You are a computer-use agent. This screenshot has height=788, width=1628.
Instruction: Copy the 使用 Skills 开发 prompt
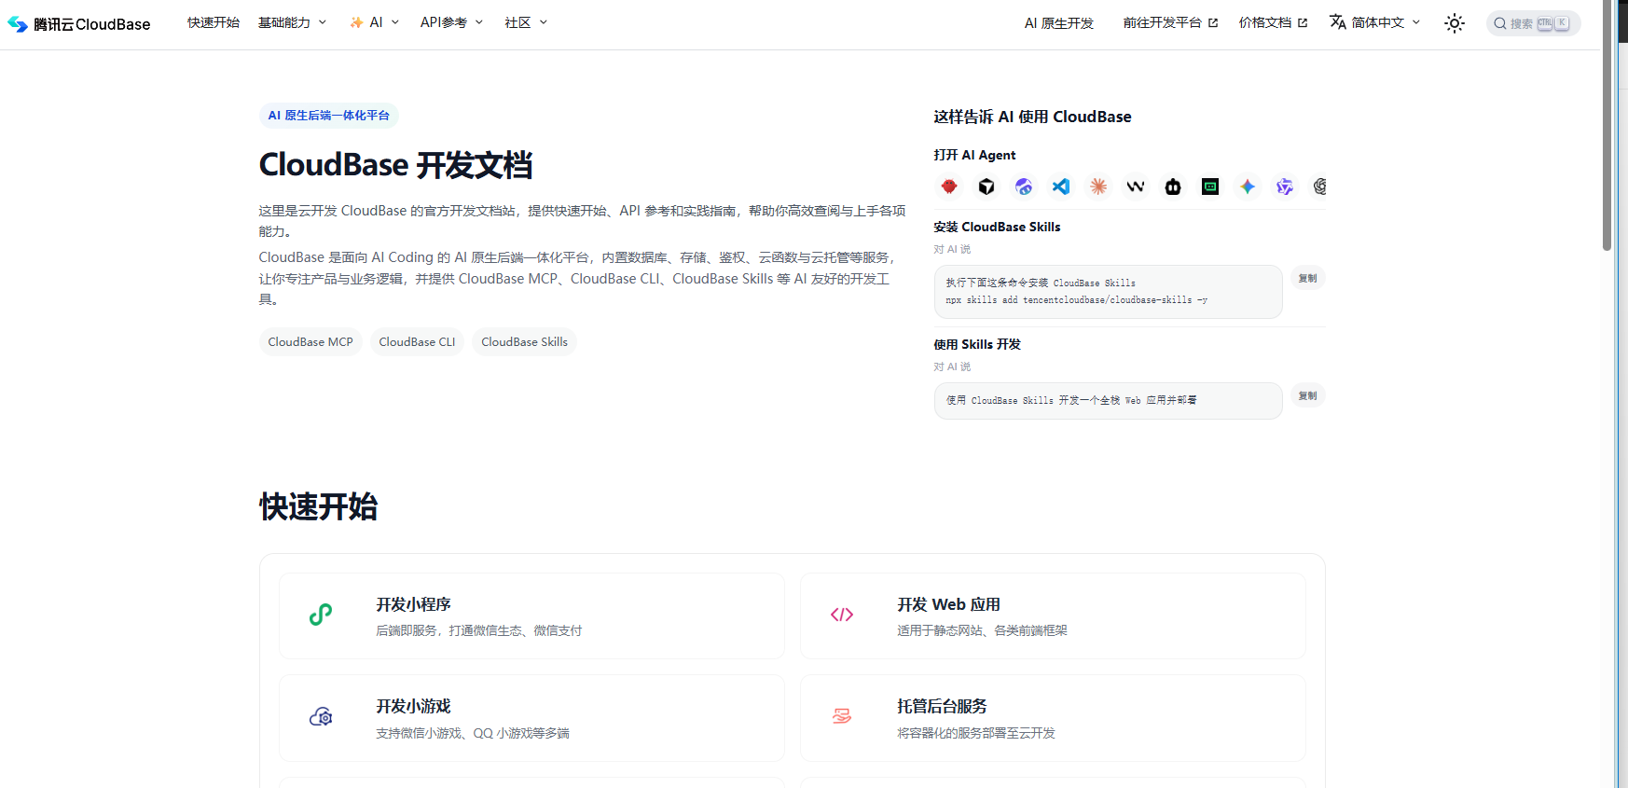(1308, 395)
